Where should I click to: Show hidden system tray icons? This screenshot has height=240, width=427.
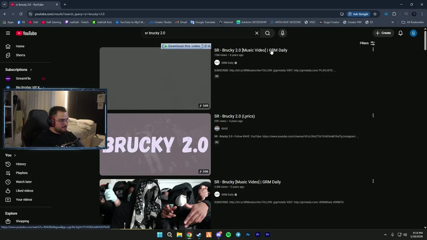[385, 235]
